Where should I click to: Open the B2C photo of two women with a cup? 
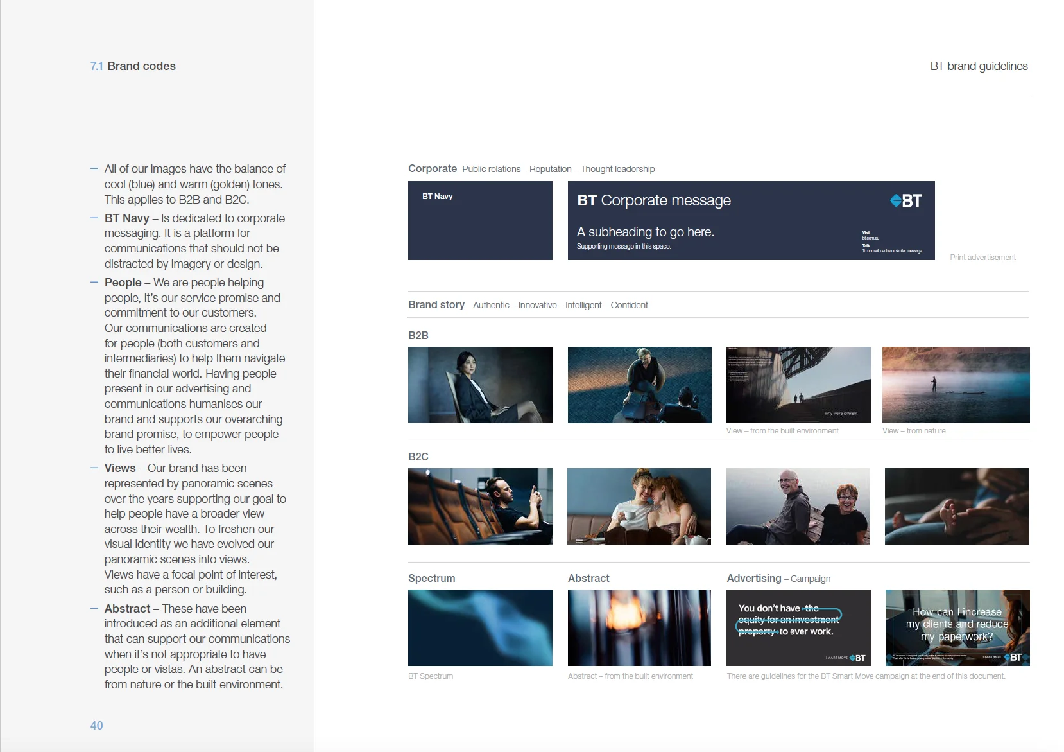(639, 506)
